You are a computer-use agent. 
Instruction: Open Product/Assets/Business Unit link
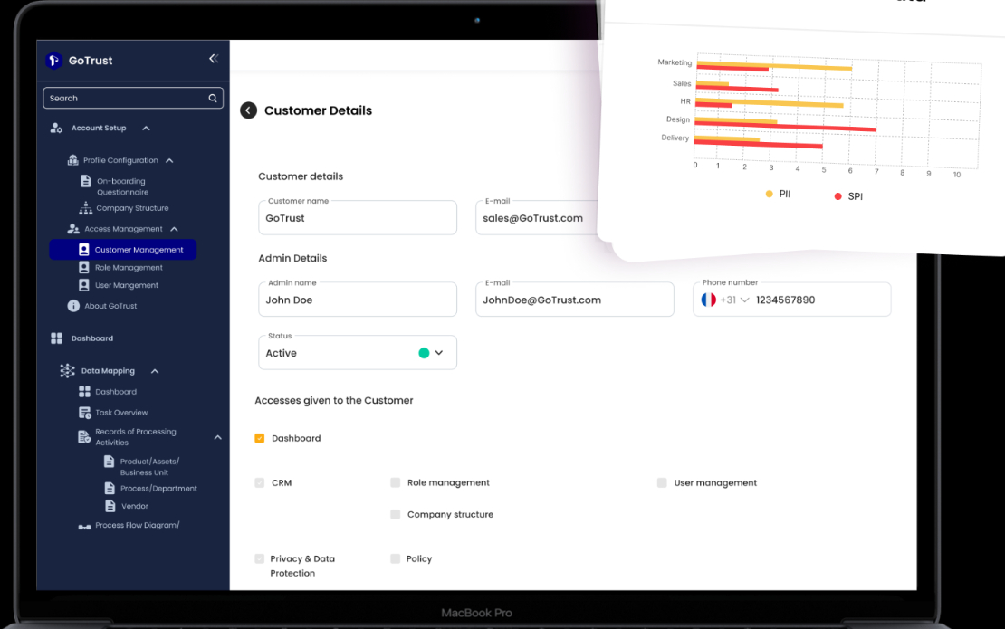pos(149,466)
